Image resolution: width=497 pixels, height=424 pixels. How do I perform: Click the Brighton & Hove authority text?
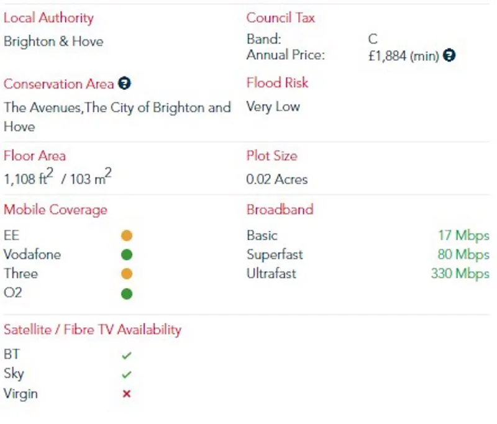53,42
